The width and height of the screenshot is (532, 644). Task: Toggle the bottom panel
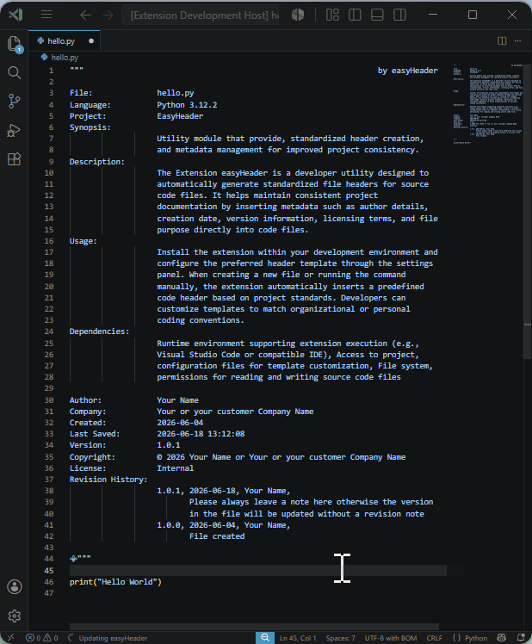point(377,15)
